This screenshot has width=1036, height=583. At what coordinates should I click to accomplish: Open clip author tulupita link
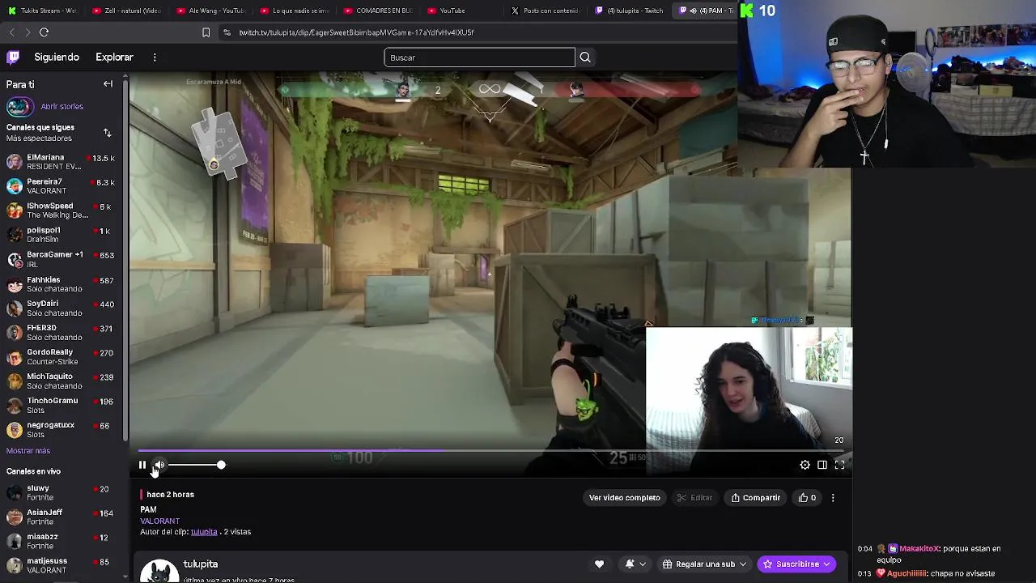[204, 532]
